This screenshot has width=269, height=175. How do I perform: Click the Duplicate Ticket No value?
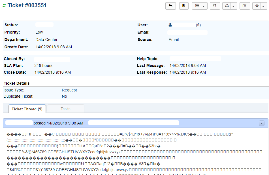pos(64,96)
